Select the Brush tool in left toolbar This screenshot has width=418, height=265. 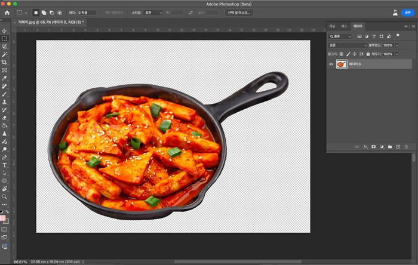tap(4, 94)
